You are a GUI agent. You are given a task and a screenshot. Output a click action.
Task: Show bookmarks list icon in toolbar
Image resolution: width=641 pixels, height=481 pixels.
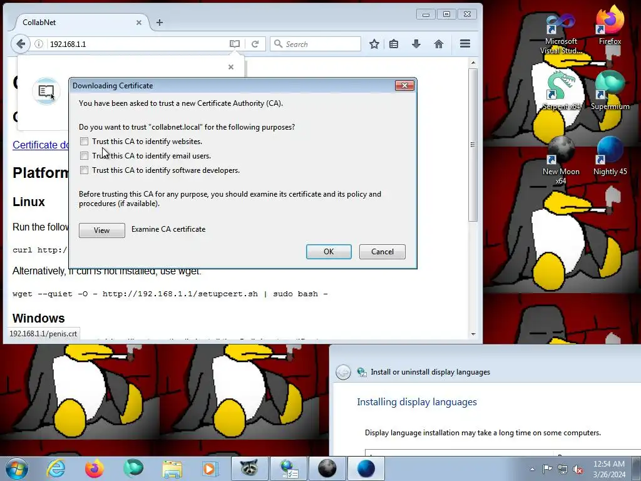(394, 44)
